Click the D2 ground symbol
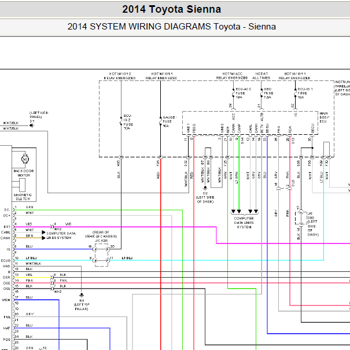Viewport: 350px width, 350px height. point(205,188)
